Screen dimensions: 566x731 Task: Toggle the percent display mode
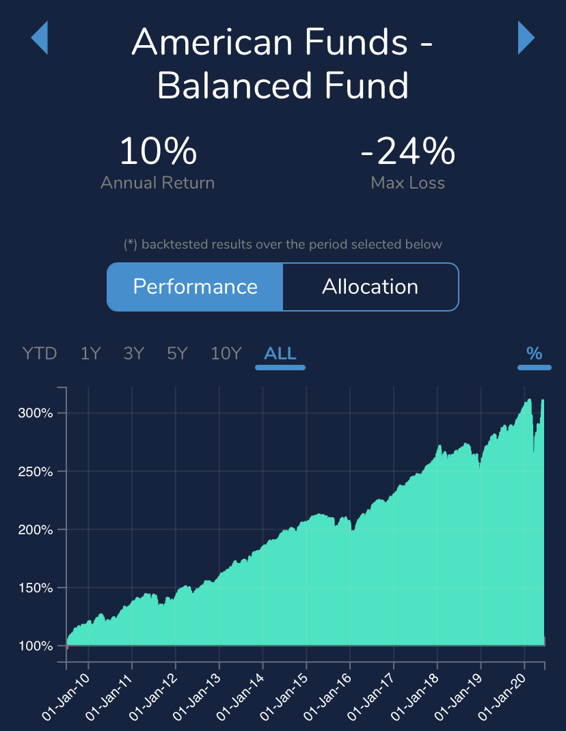[535, 353]
